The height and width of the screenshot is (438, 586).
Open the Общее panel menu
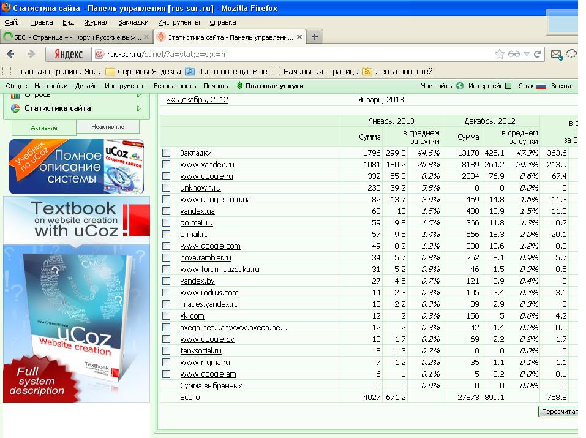(x=17, y=86)
